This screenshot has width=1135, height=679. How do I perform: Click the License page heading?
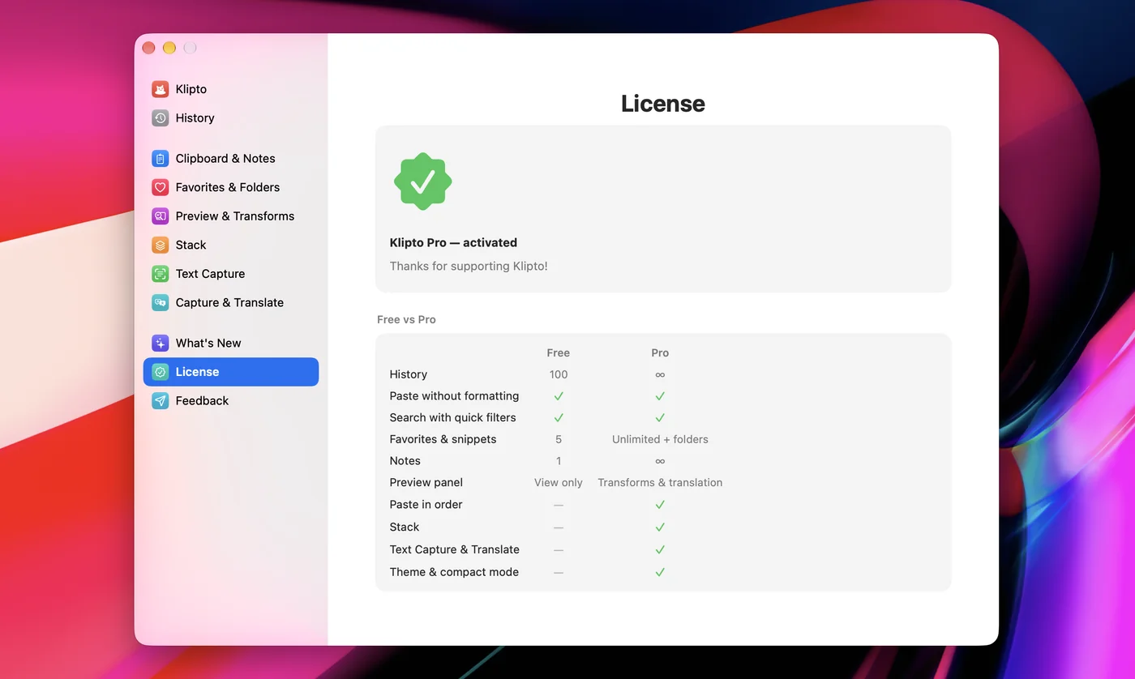663,104
